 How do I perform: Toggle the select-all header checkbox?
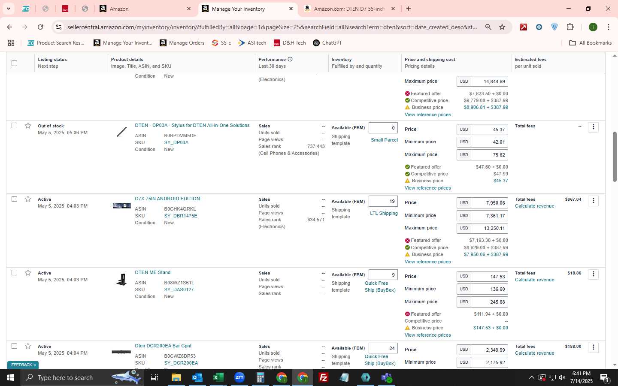point(14,63)
